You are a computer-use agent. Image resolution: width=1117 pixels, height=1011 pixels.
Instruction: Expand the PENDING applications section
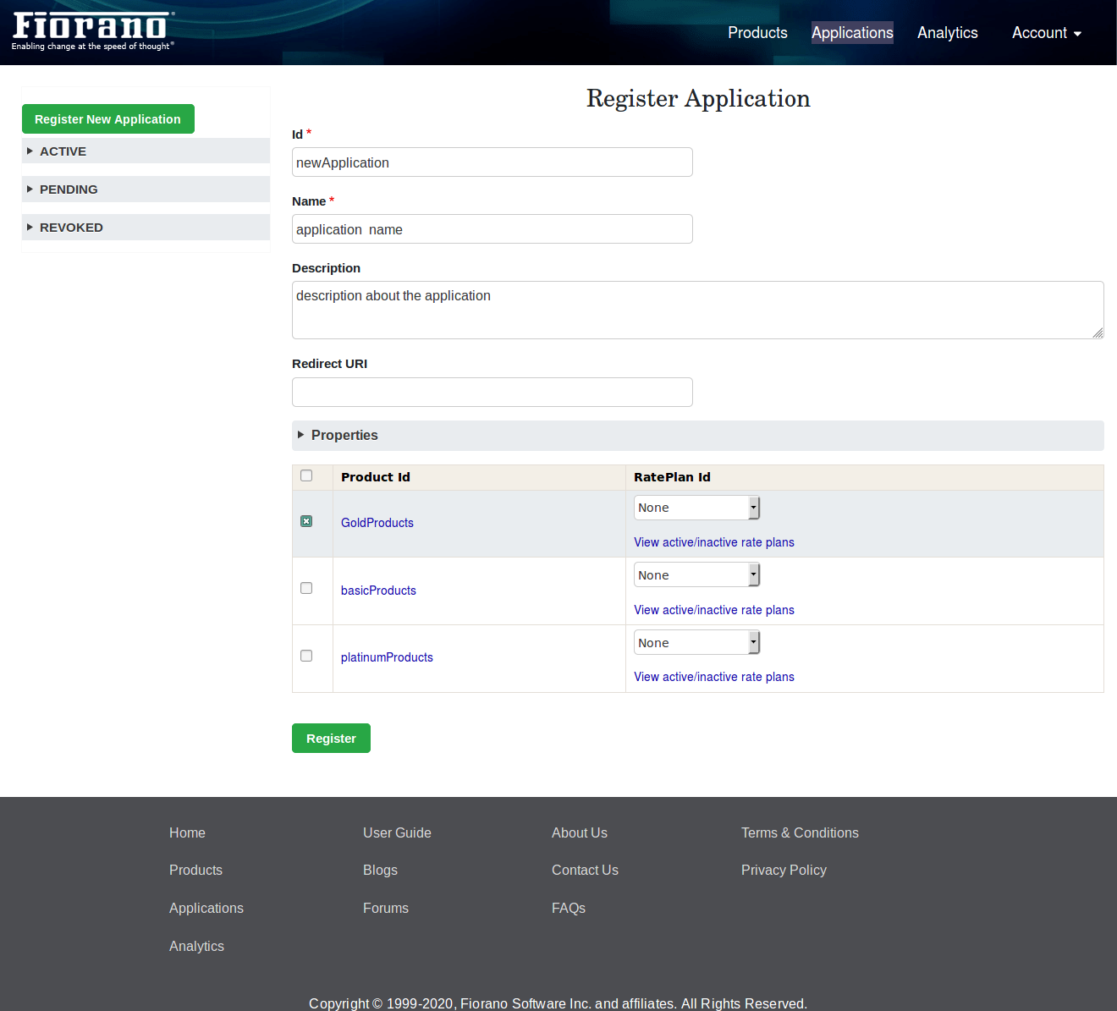tap(68, 190)
